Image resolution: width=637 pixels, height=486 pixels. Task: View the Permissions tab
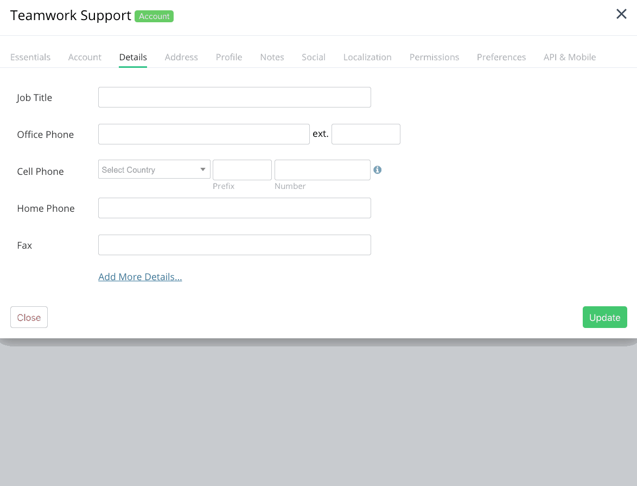click(434, 58)
